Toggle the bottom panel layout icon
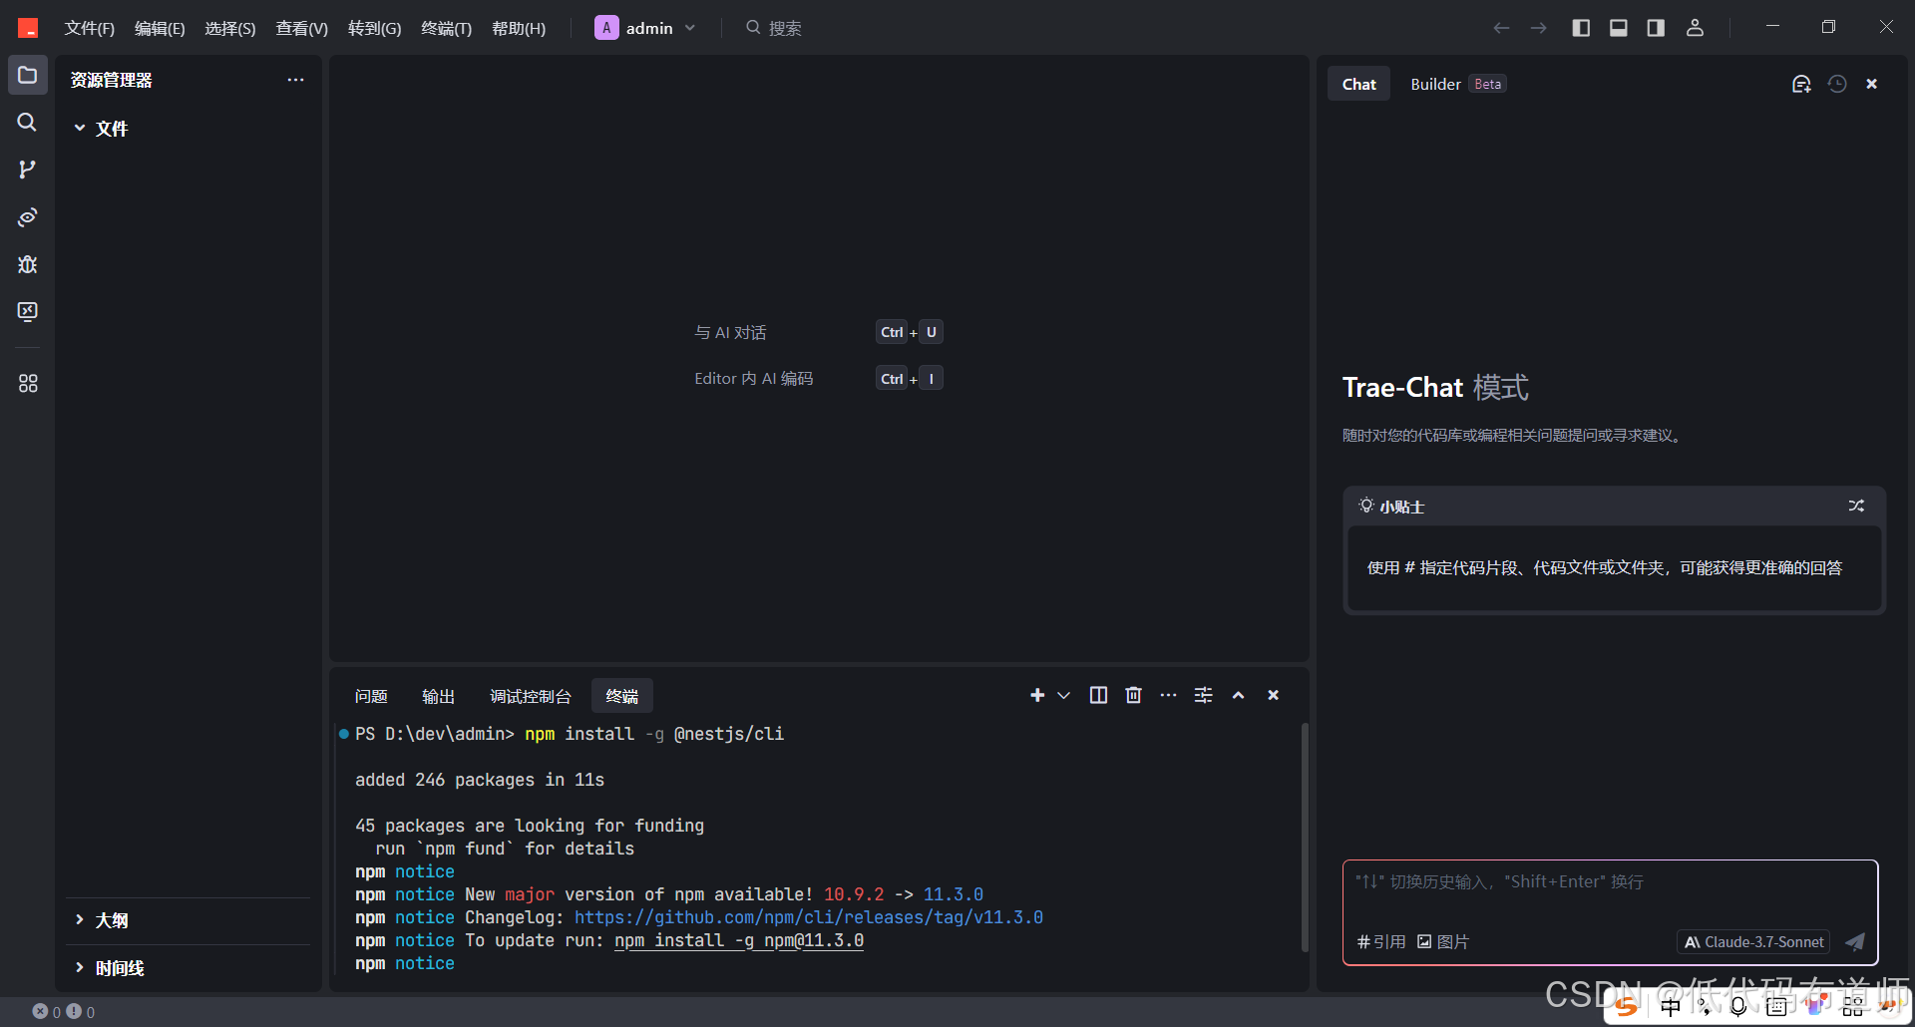 (1619, 28)
